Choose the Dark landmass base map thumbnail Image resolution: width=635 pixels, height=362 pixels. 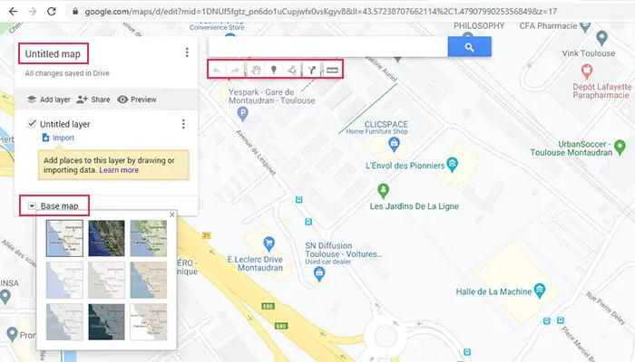tap(106, 322)
